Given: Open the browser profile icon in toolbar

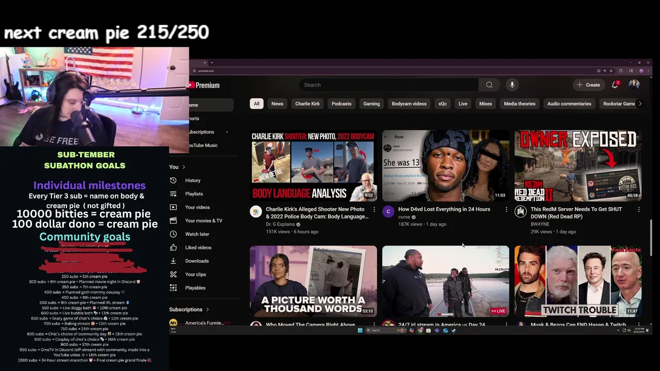Looking at the screenshot, I should (x=641, y=71).
